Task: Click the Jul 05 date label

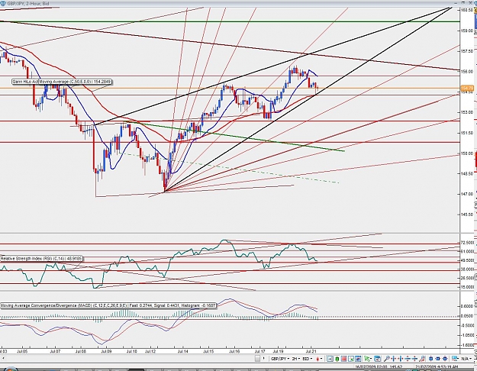Action: (x=22, y=351)
